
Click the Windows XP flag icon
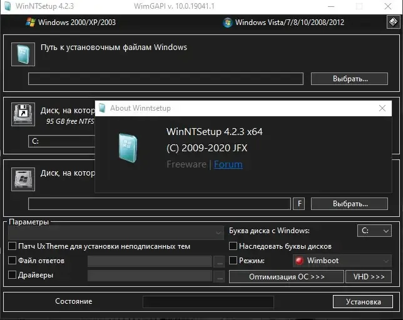[31, 22]
